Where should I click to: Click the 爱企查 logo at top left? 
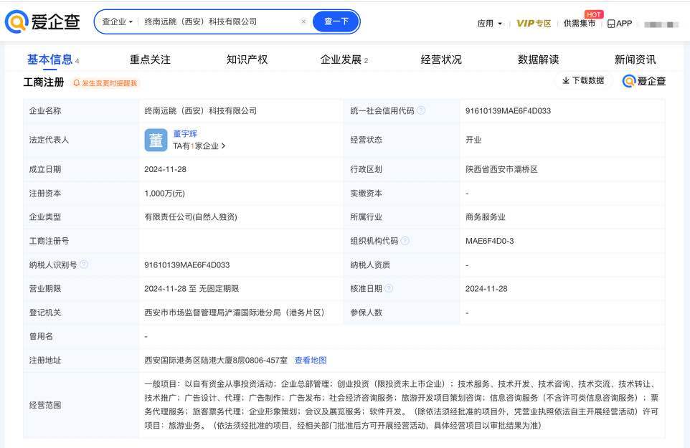[x=42, y=21]
